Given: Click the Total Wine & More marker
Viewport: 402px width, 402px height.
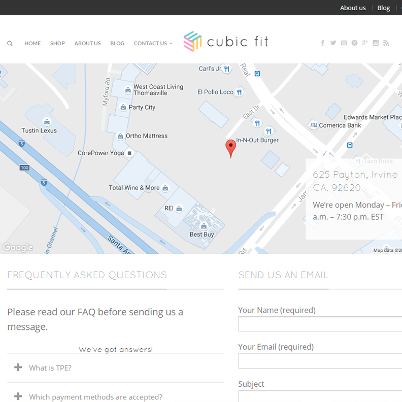Looking at the screenshot, I should coord(165,188).
